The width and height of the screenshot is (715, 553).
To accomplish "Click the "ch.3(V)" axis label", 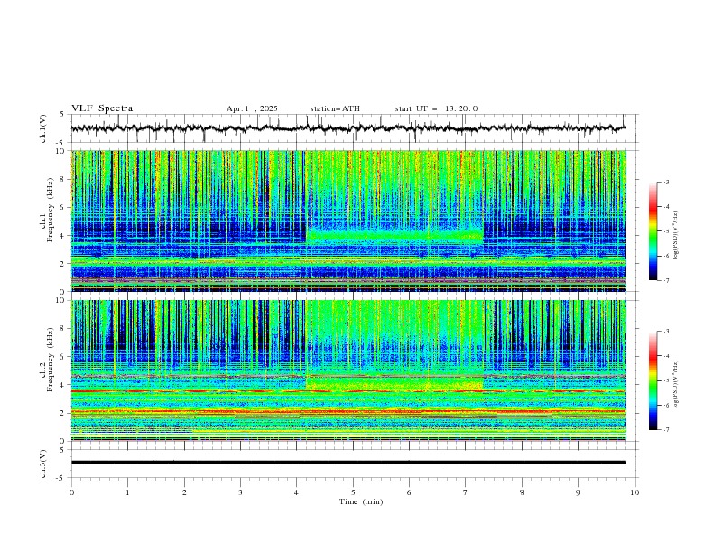I will (43, 464).
